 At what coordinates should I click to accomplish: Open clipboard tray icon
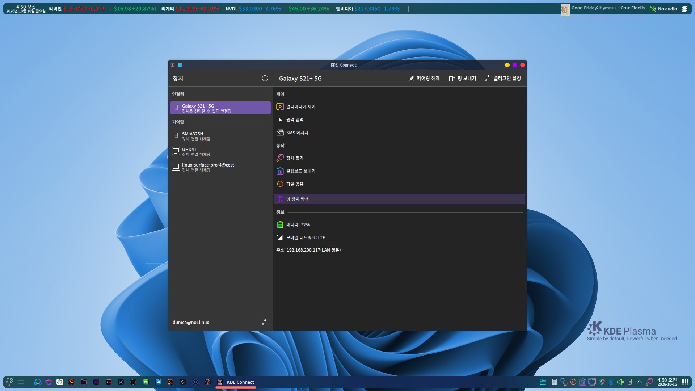coord(583,382)
